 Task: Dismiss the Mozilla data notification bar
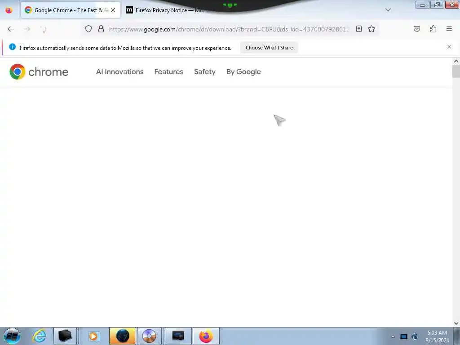(449, 47)
